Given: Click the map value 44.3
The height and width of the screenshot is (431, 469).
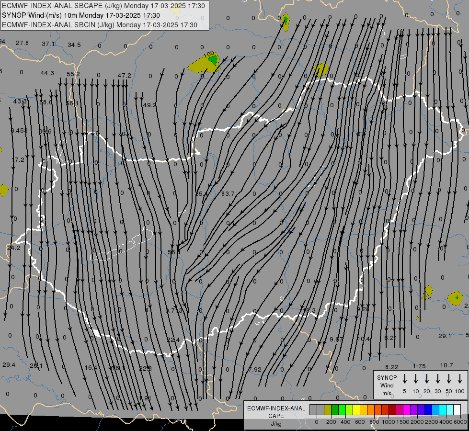Looking at the screenshot, I should tap(47, 73).
